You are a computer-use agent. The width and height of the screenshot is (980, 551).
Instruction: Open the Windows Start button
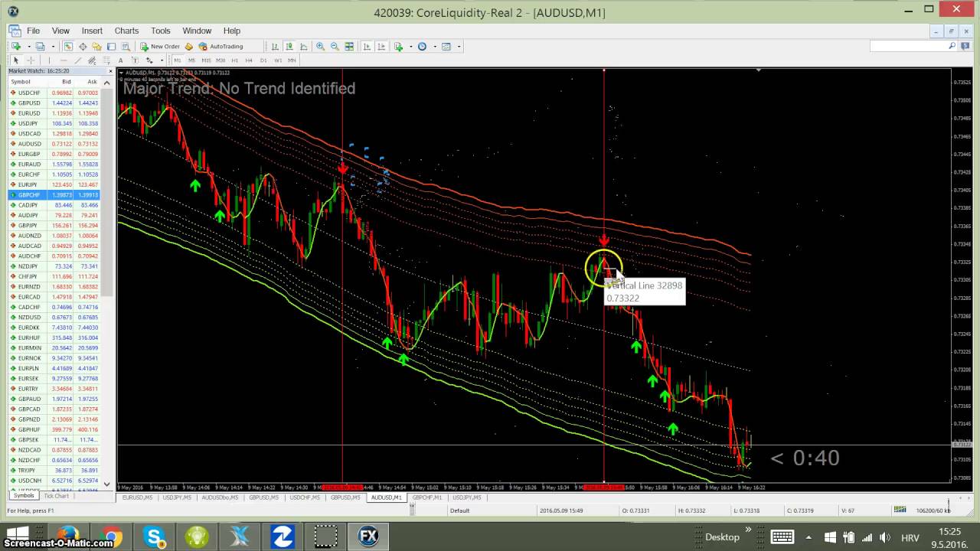tap(17, 537)
